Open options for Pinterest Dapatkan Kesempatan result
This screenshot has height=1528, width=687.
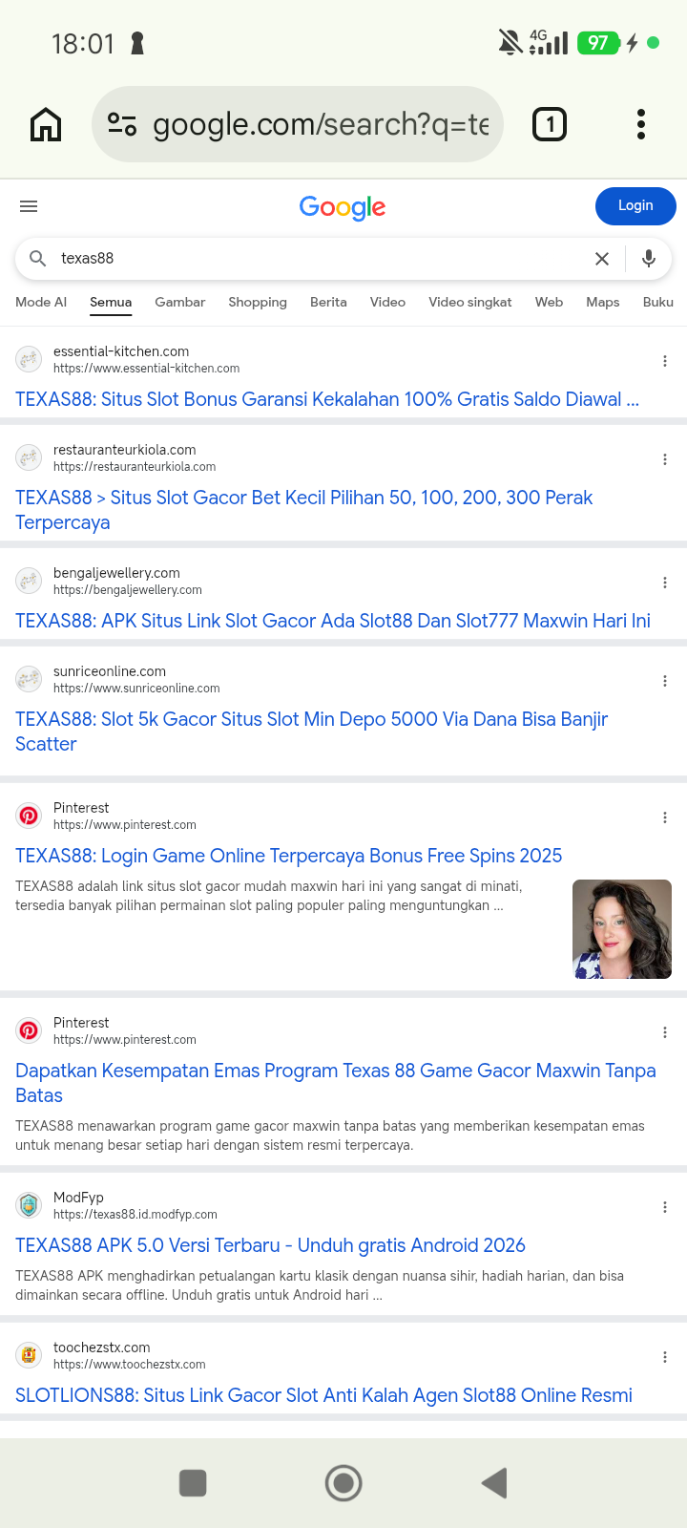[x=665, y=1032]
